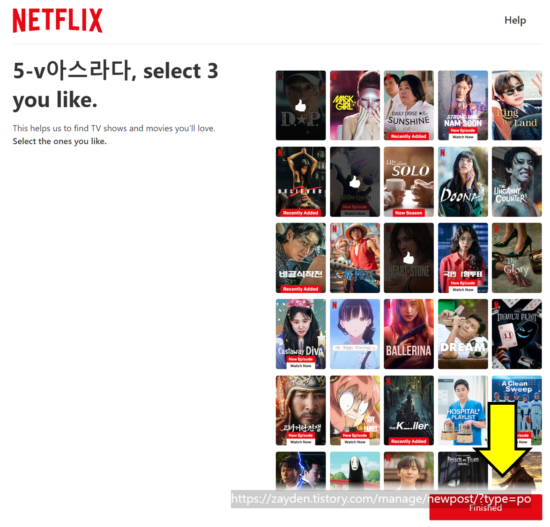This screenshot has width=550, height=527.
Task: Click the 'select 3 you like' heading
Action: tap(115, 85)
